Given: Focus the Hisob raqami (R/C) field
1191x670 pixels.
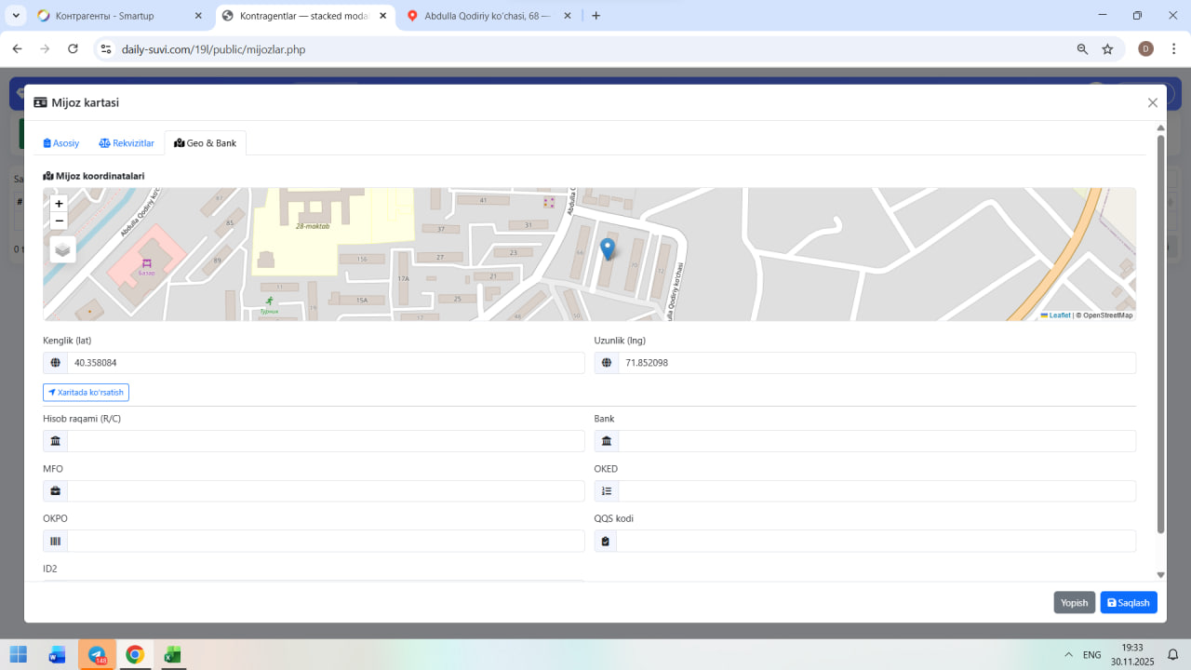Looking at the screenshot, I should pyautogui.click(x=325, y=441).
